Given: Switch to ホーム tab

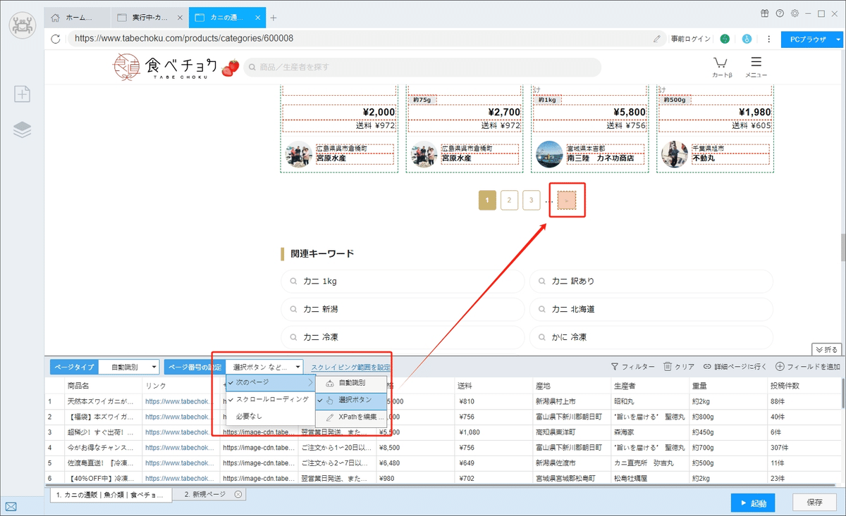Looking at the screenshot, I should click(78, 18).
